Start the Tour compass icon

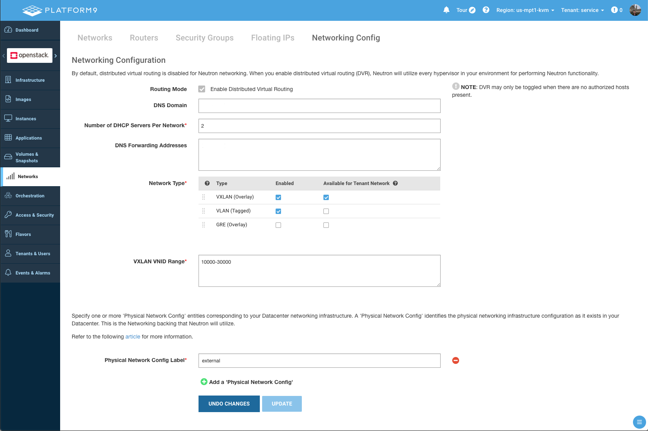472,10
